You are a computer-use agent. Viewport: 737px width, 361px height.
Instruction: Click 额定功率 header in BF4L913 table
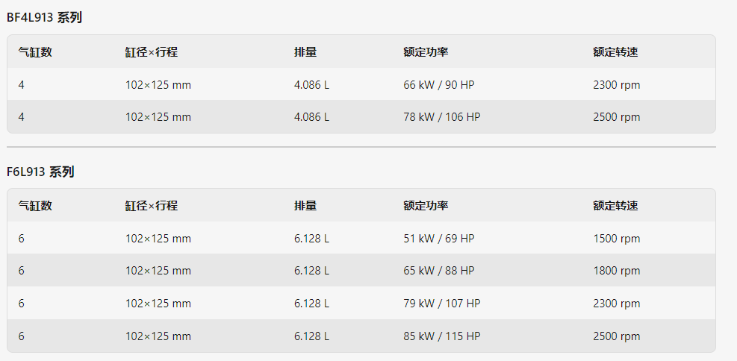click(426, 52)
